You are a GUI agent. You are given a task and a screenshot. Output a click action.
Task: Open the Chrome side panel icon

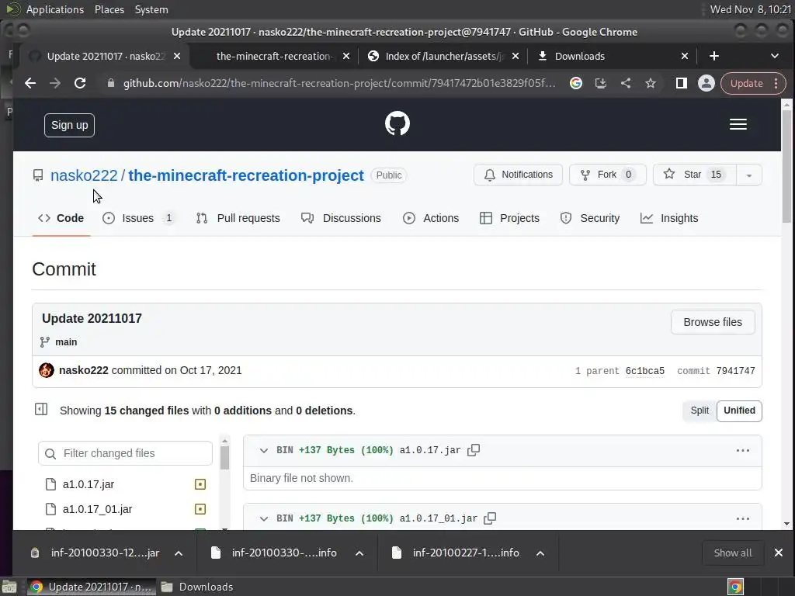tap(682, 83)
